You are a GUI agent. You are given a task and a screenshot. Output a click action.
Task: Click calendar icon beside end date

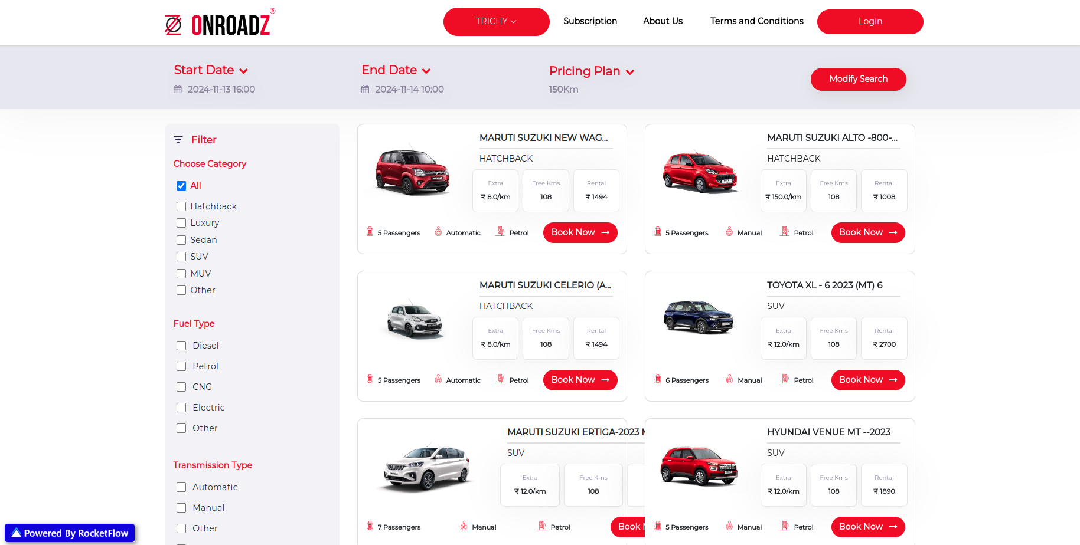[x=365, y=90]
